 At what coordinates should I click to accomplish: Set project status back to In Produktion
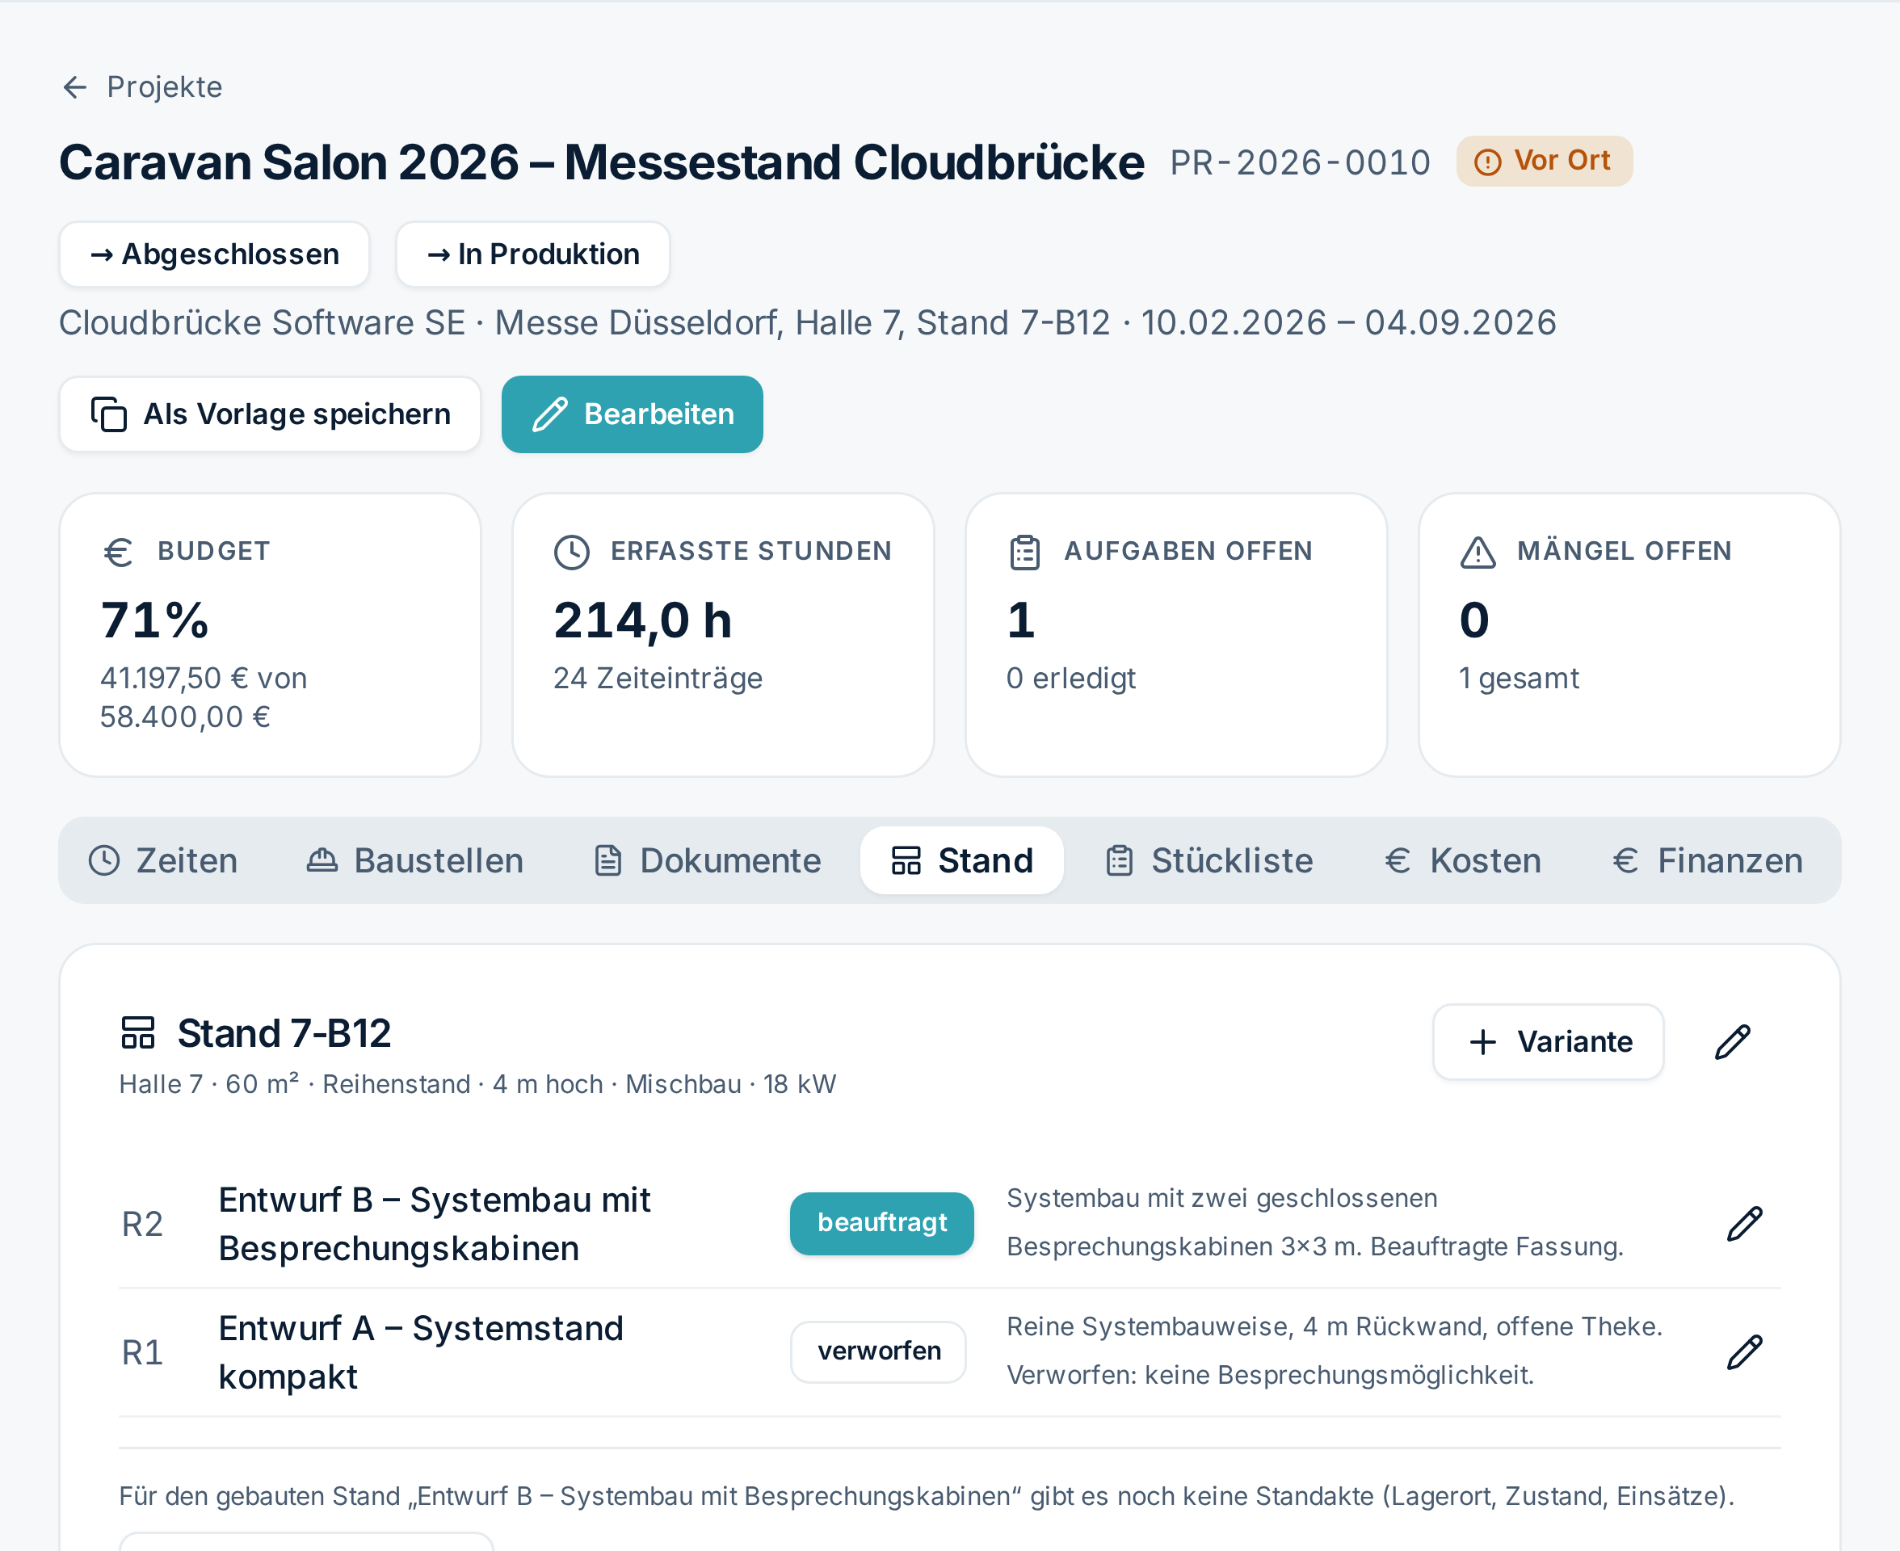click(533, 254)
